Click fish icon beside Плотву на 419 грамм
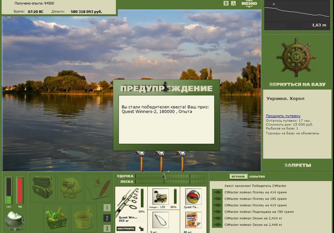 point(217,205)
